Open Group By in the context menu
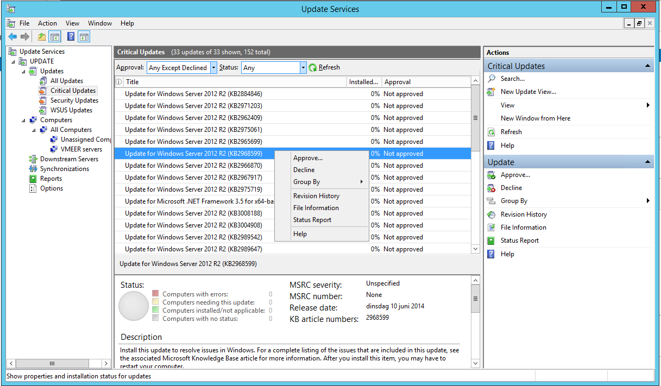 (x=322, y=182)
